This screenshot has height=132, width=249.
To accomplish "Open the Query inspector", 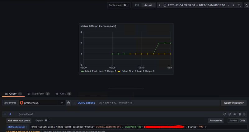I will pos(234,103).
